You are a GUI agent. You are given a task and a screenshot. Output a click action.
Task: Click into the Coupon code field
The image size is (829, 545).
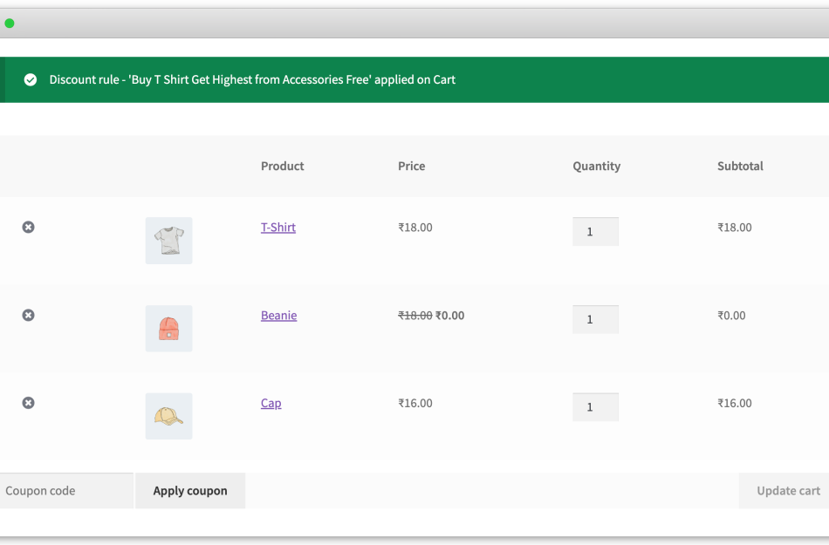[x=66, y=491]
